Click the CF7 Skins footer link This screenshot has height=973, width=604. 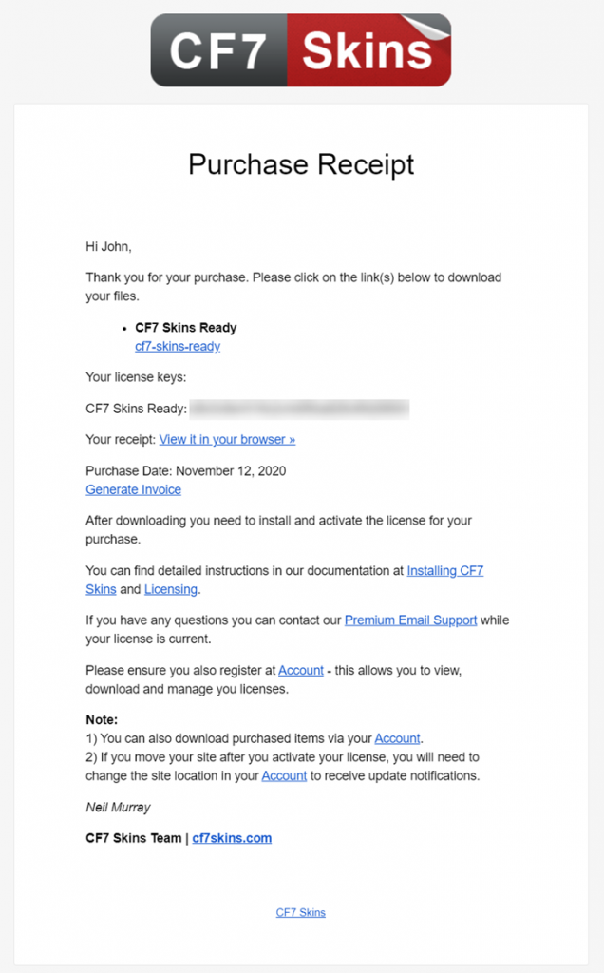pyautogui.click(x=301, y=913)
